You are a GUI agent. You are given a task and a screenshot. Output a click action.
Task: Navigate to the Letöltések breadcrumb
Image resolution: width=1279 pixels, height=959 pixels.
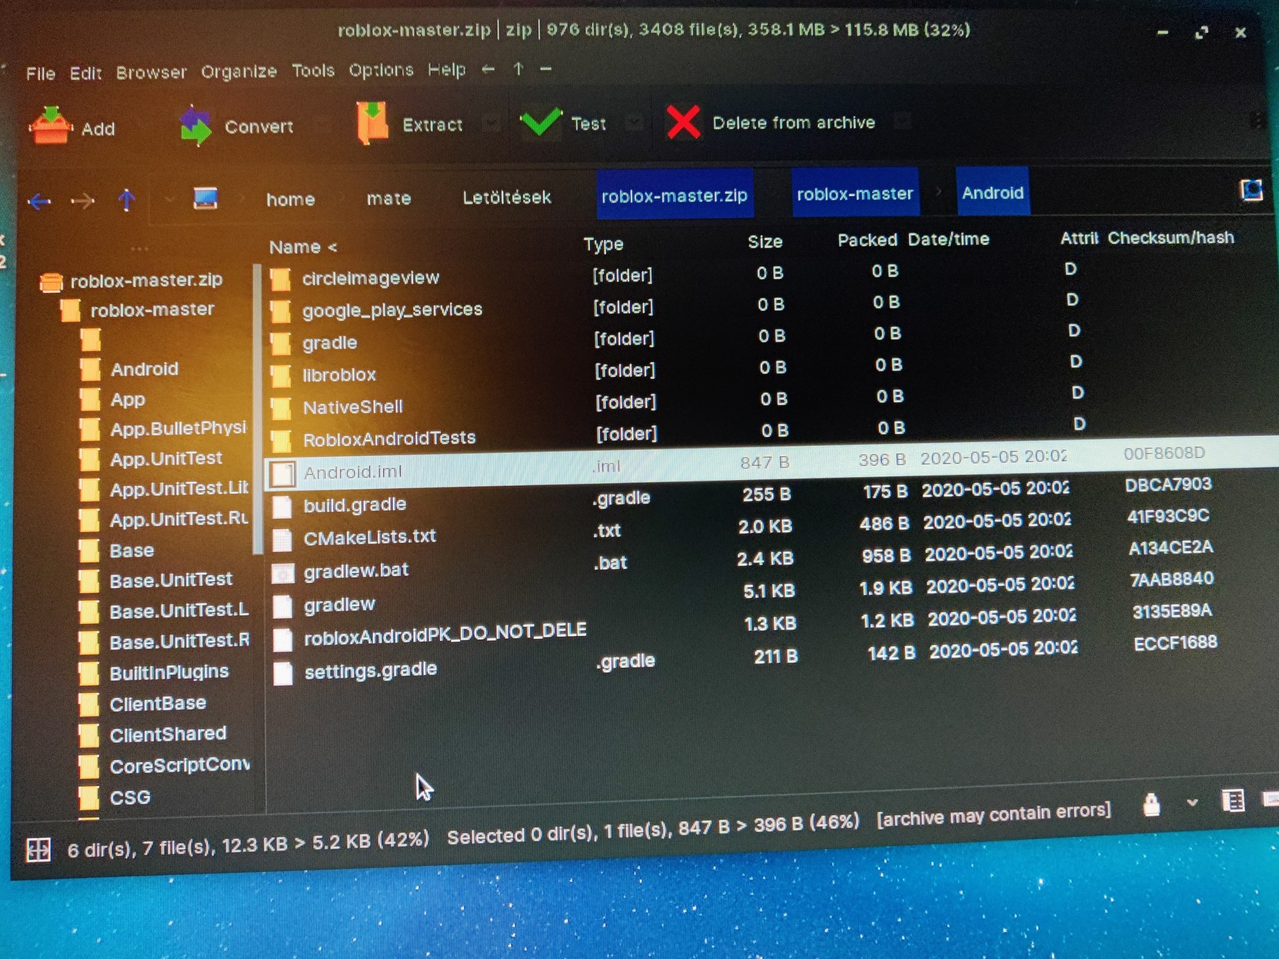[507, 197]
